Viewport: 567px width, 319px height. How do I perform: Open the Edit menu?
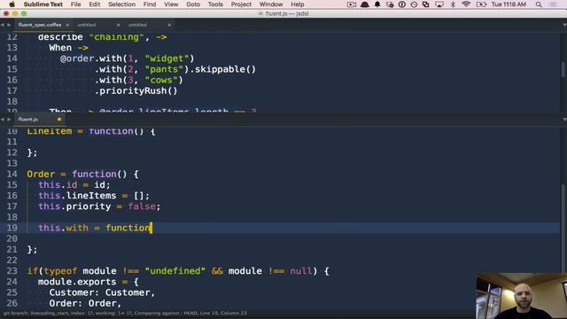pos(95,4)
